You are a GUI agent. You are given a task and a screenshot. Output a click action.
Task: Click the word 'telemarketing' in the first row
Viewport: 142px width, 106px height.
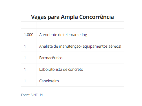(75, 35)
